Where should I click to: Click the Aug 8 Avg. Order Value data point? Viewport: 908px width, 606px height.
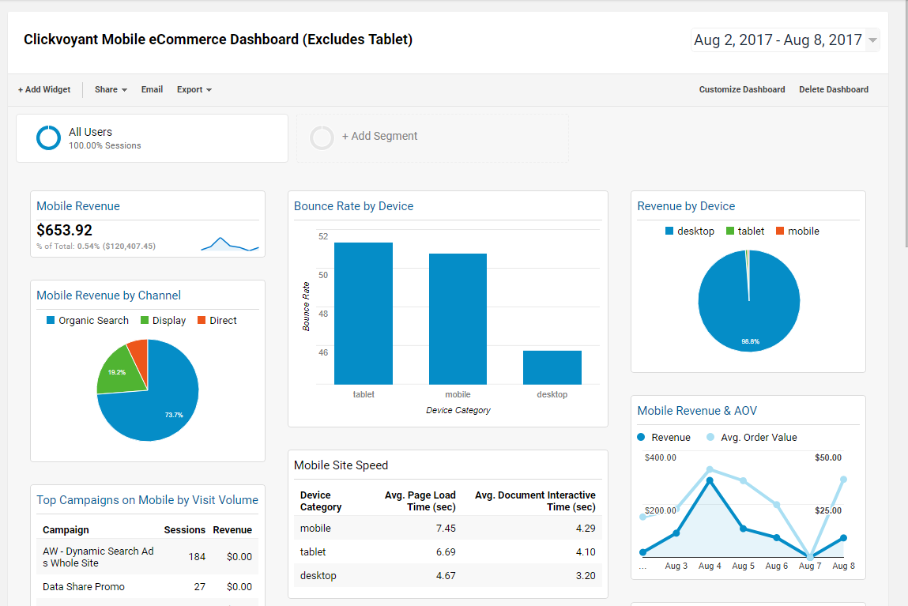[844, 480]
